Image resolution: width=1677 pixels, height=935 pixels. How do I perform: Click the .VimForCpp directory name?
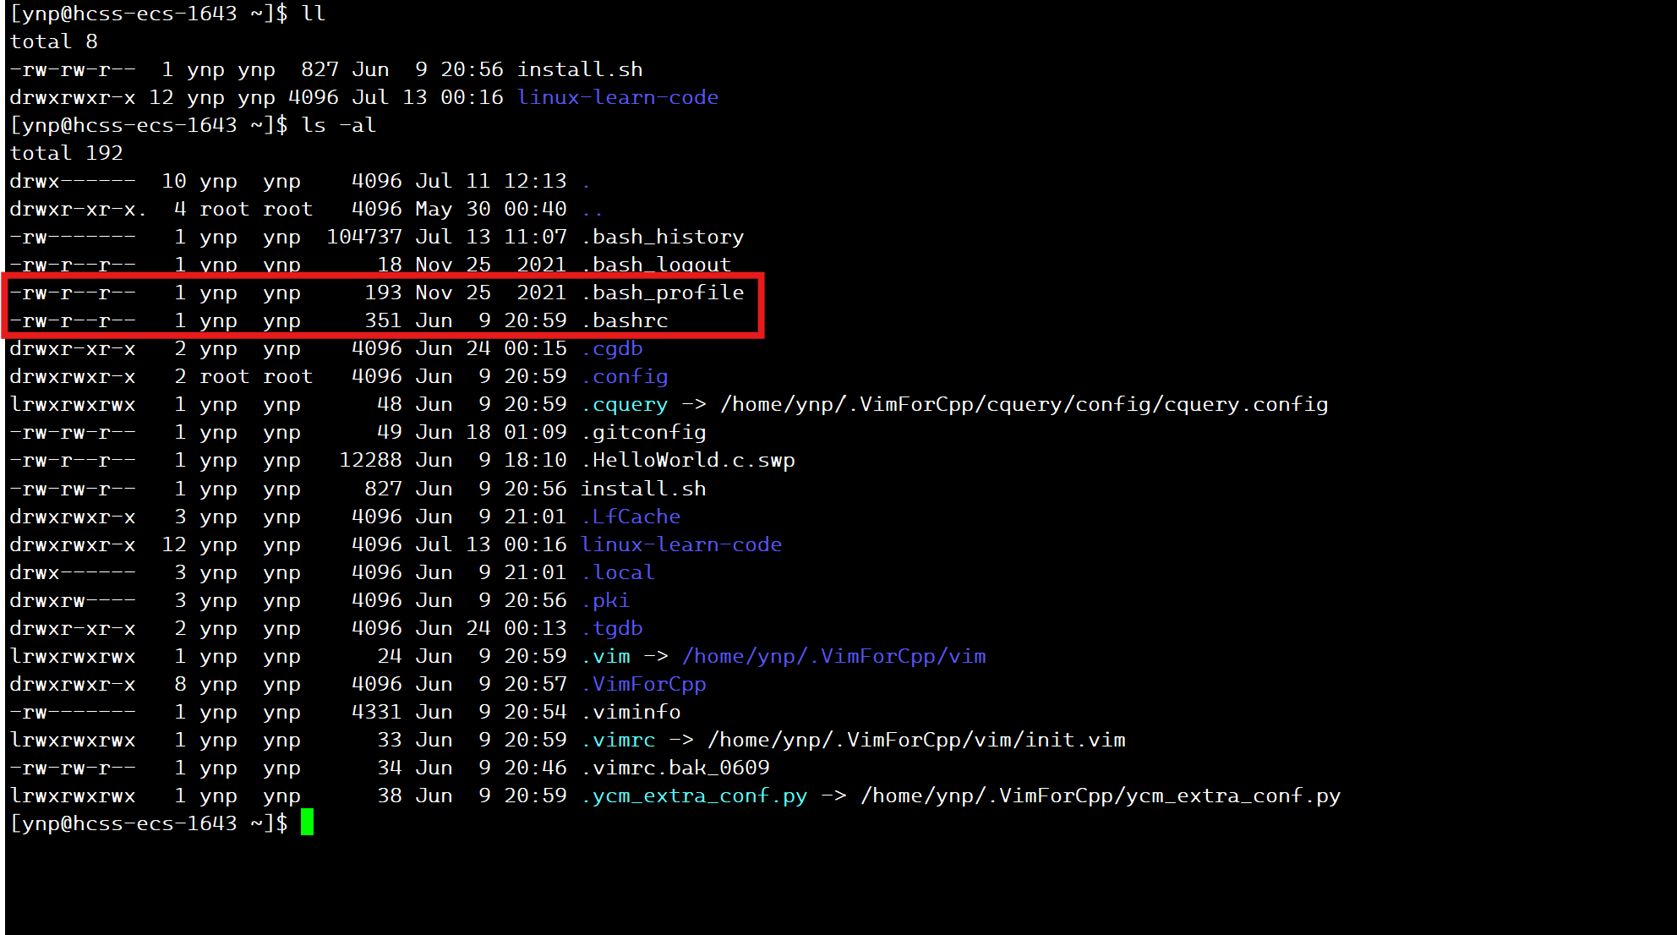pos(644,685)
